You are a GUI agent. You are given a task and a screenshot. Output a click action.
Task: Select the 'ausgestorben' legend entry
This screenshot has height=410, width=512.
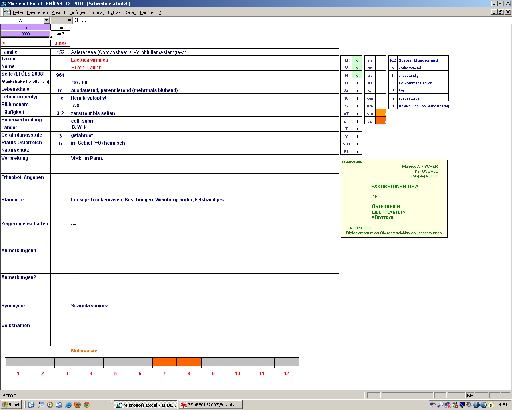click(423, 98)
